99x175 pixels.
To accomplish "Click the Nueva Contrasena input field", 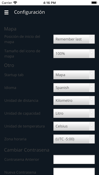I will [74, 171].
